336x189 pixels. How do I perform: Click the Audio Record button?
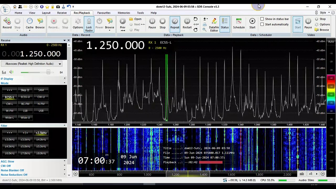click(7, 24)
